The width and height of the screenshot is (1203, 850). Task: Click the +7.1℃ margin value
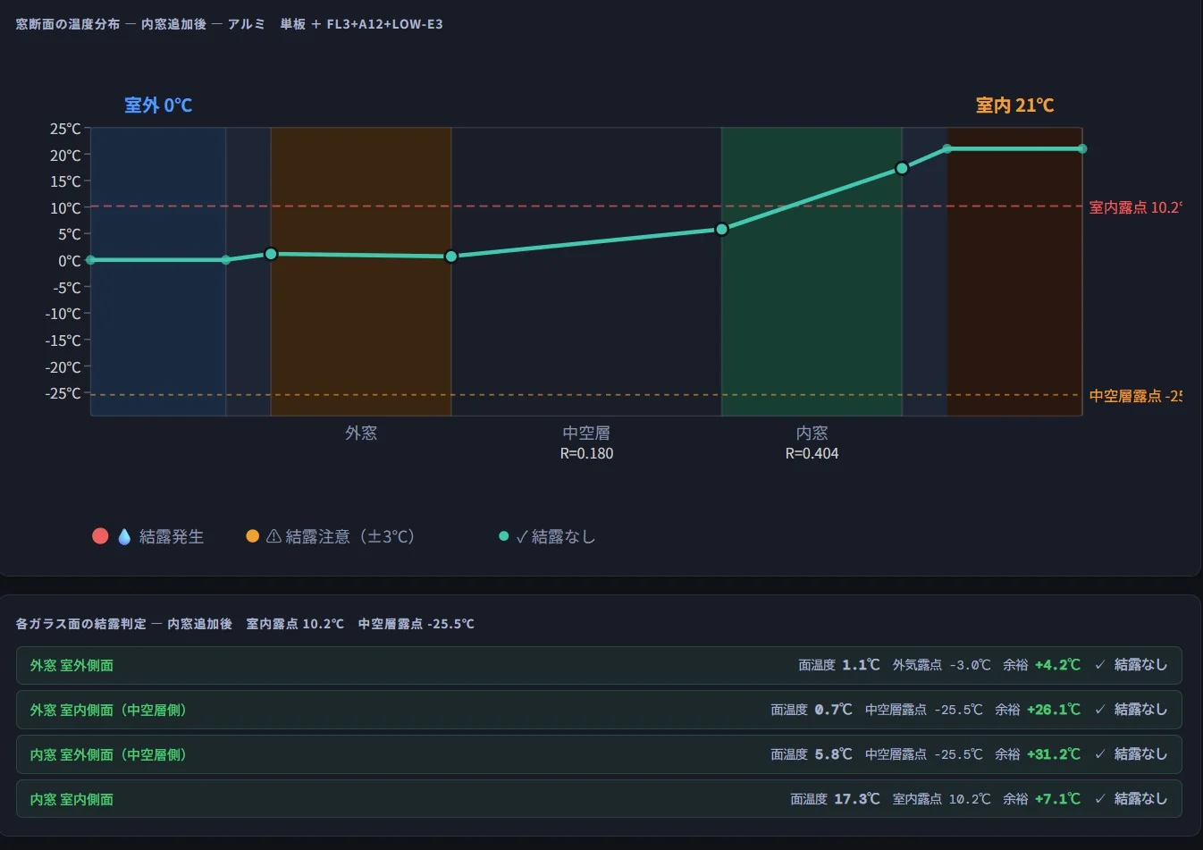pos(1057,799)
